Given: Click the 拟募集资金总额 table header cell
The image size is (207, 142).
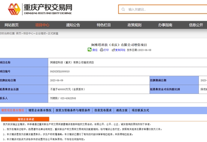Looking at the screenshot, I should tap(24, 89).
